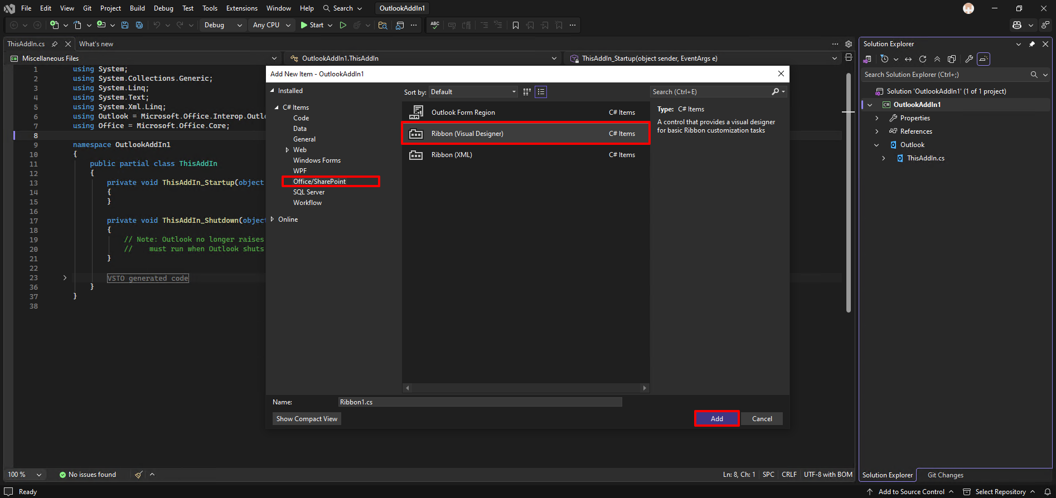Viewport: 1056px width, 498px height.
Task: Select the Ribbon (XML) template
Action: [x=526, y=155]
